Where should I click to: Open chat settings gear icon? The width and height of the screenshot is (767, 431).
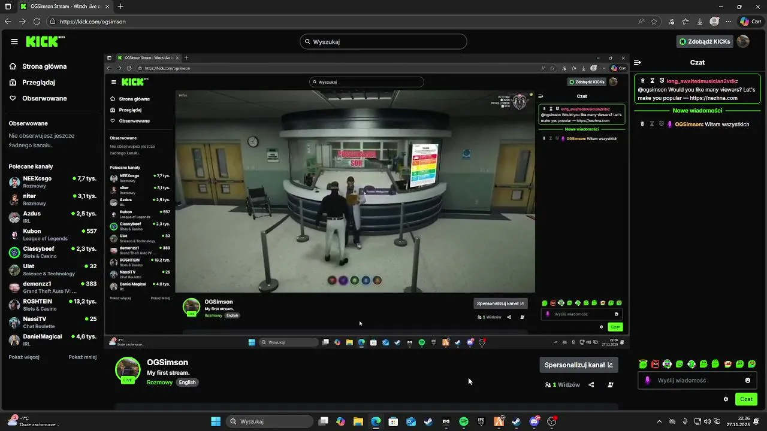coord(726,399)
